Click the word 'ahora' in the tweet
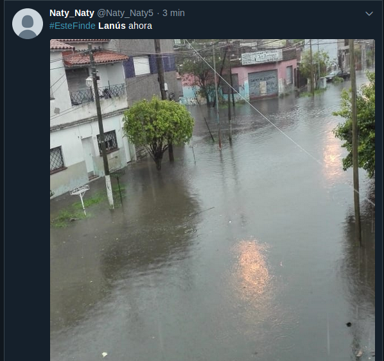Screen dimensions: 384x361 (x=140, y=26)
